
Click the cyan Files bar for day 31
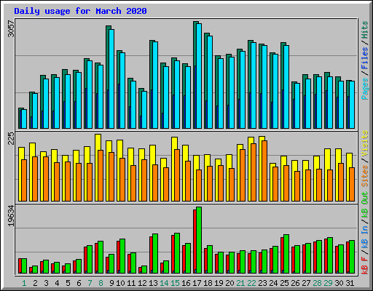pyautogui.click(x=352, y=105)
